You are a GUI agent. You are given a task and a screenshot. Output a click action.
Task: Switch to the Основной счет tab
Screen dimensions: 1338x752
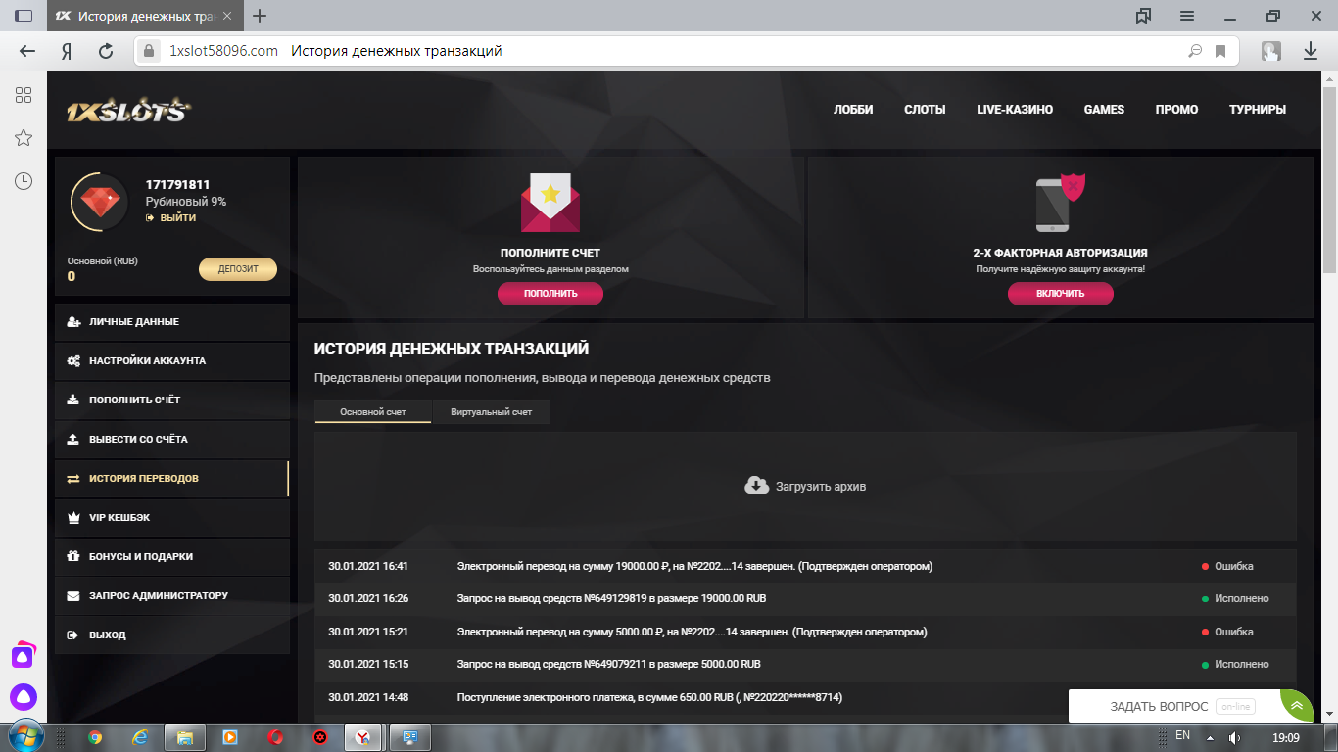click(x=373, y=412)
